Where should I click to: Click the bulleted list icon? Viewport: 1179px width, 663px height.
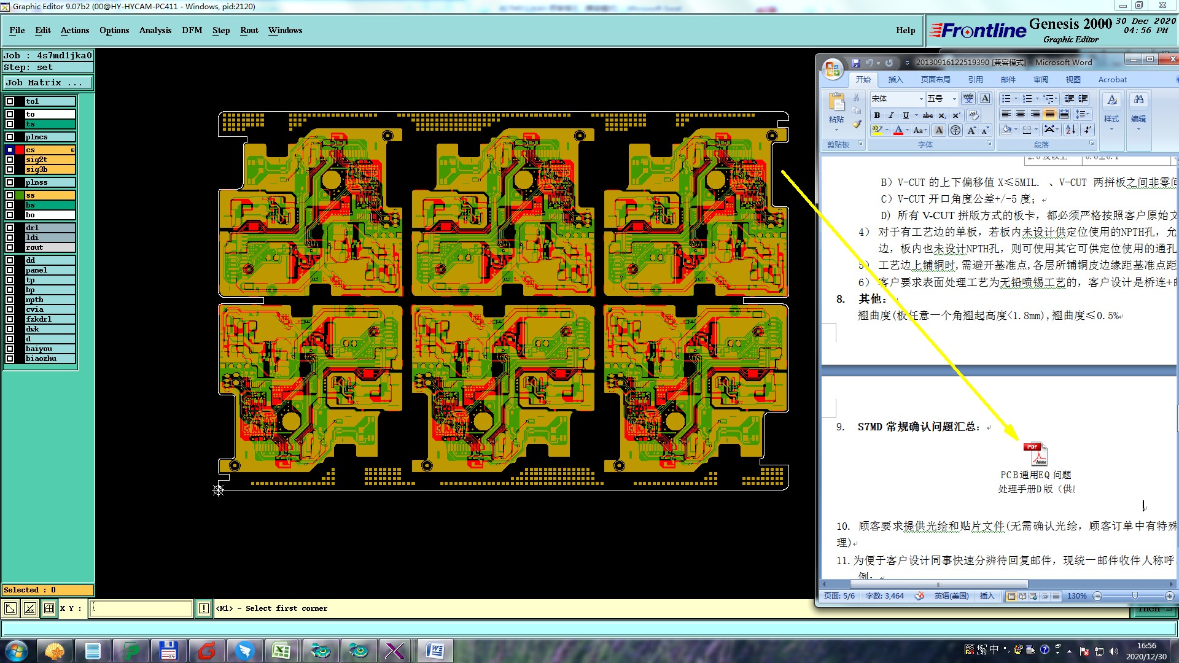pyautogui.click(x=1006, y=99)
